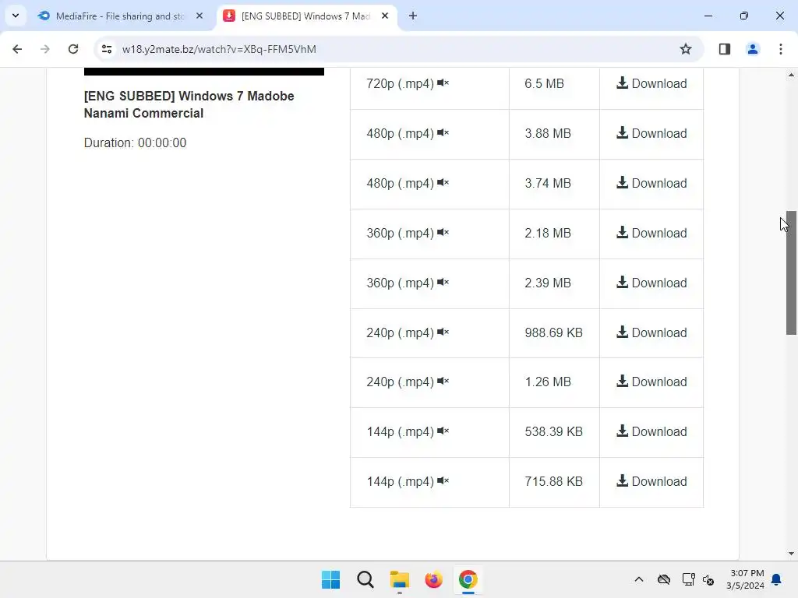
Task: Go back to the previous page
Action: 17,49
